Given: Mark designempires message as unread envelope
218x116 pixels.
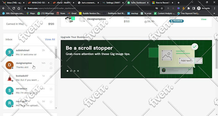Looking at the screenshot, I should point(51,68).
